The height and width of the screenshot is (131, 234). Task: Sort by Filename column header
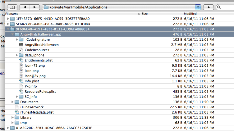pyautogui.click(x=73, y=14)
